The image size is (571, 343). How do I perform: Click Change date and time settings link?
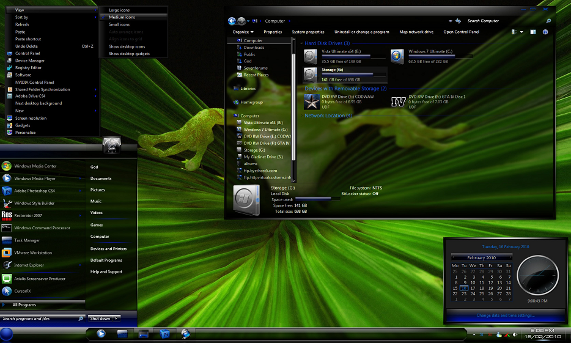506,315
